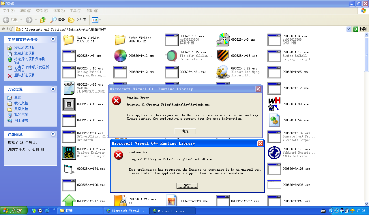Open the 编辑(E) menu
Screen dimensions: 369x215
pos(25,11)
